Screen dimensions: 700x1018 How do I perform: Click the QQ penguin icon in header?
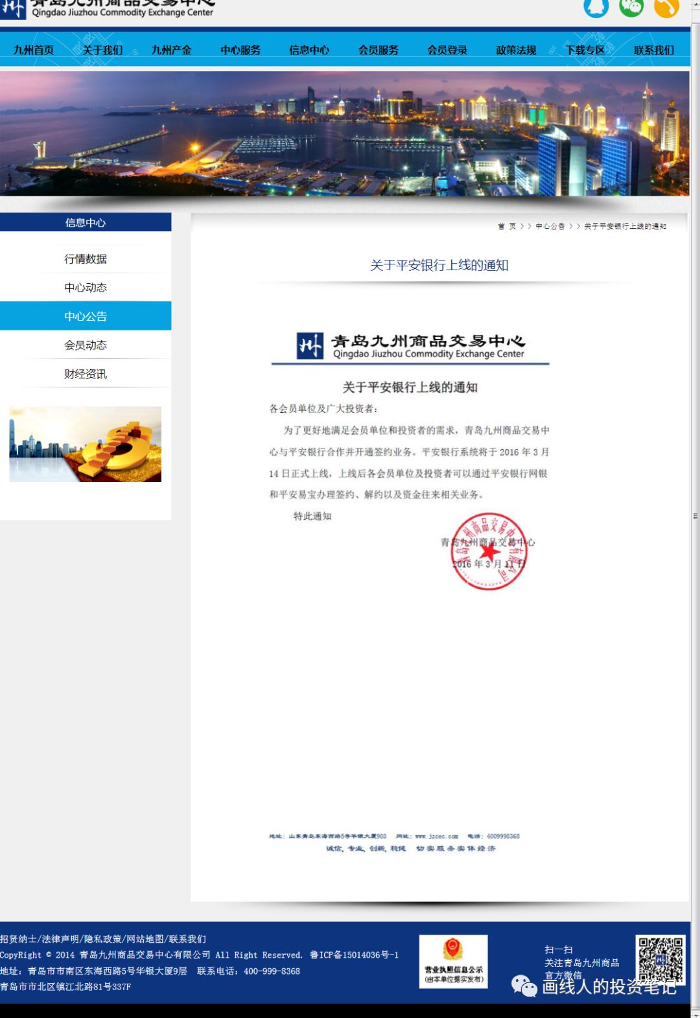tap(596, 8)
